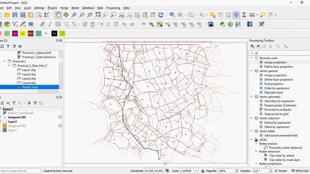This screenshot has height=174, width=310.
Task: Collapse the GDAL provider group
Action: tap(251, 140)
